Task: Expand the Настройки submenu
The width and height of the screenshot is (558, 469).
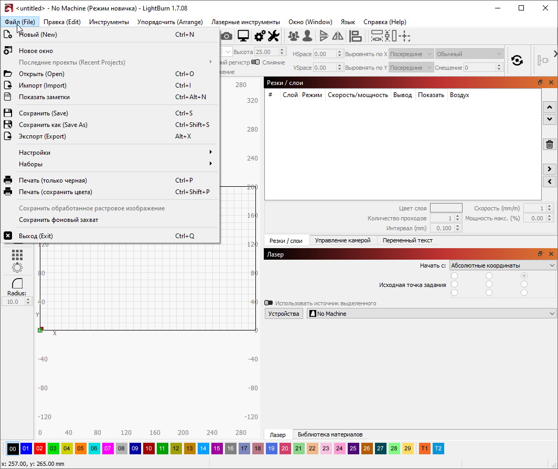Action: pos(110,153)
